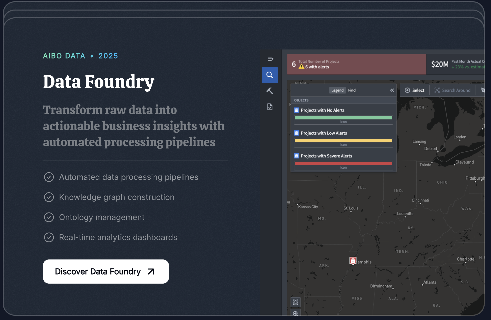The image size is (491, 320).
Task: Activate the Select tool on map toolbar
Action: (x=414, y=90)
